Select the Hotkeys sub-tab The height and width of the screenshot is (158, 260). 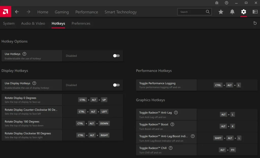[x=58, y=23]
